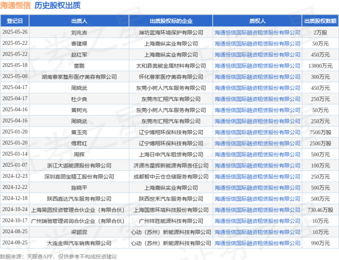Open the pledgee link in the 大连金舆汽车销售 row
This screenshot has width=339, height=260.
[257, 243]
